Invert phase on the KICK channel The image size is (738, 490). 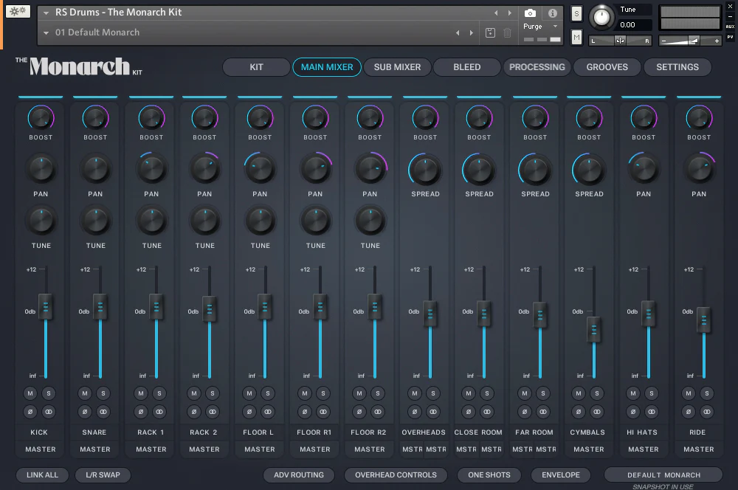tap(30, 412)
